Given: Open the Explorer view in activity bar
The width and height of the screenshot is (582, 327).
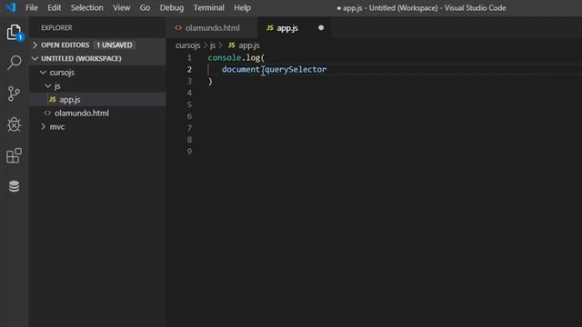Looking at the screenshot, I should click(15, 33).
